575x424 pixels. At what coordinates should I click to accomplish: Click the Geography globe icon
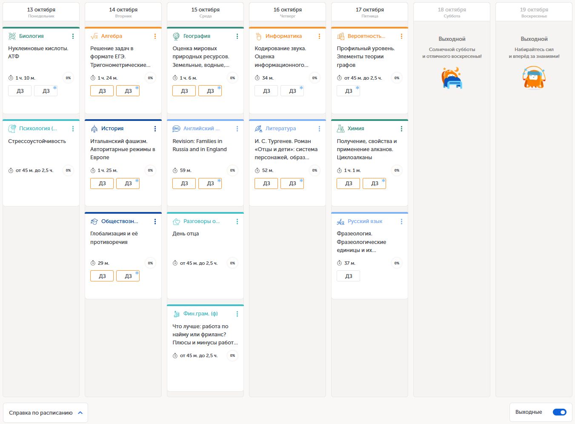pyautogui.click(x=176, y=36)
